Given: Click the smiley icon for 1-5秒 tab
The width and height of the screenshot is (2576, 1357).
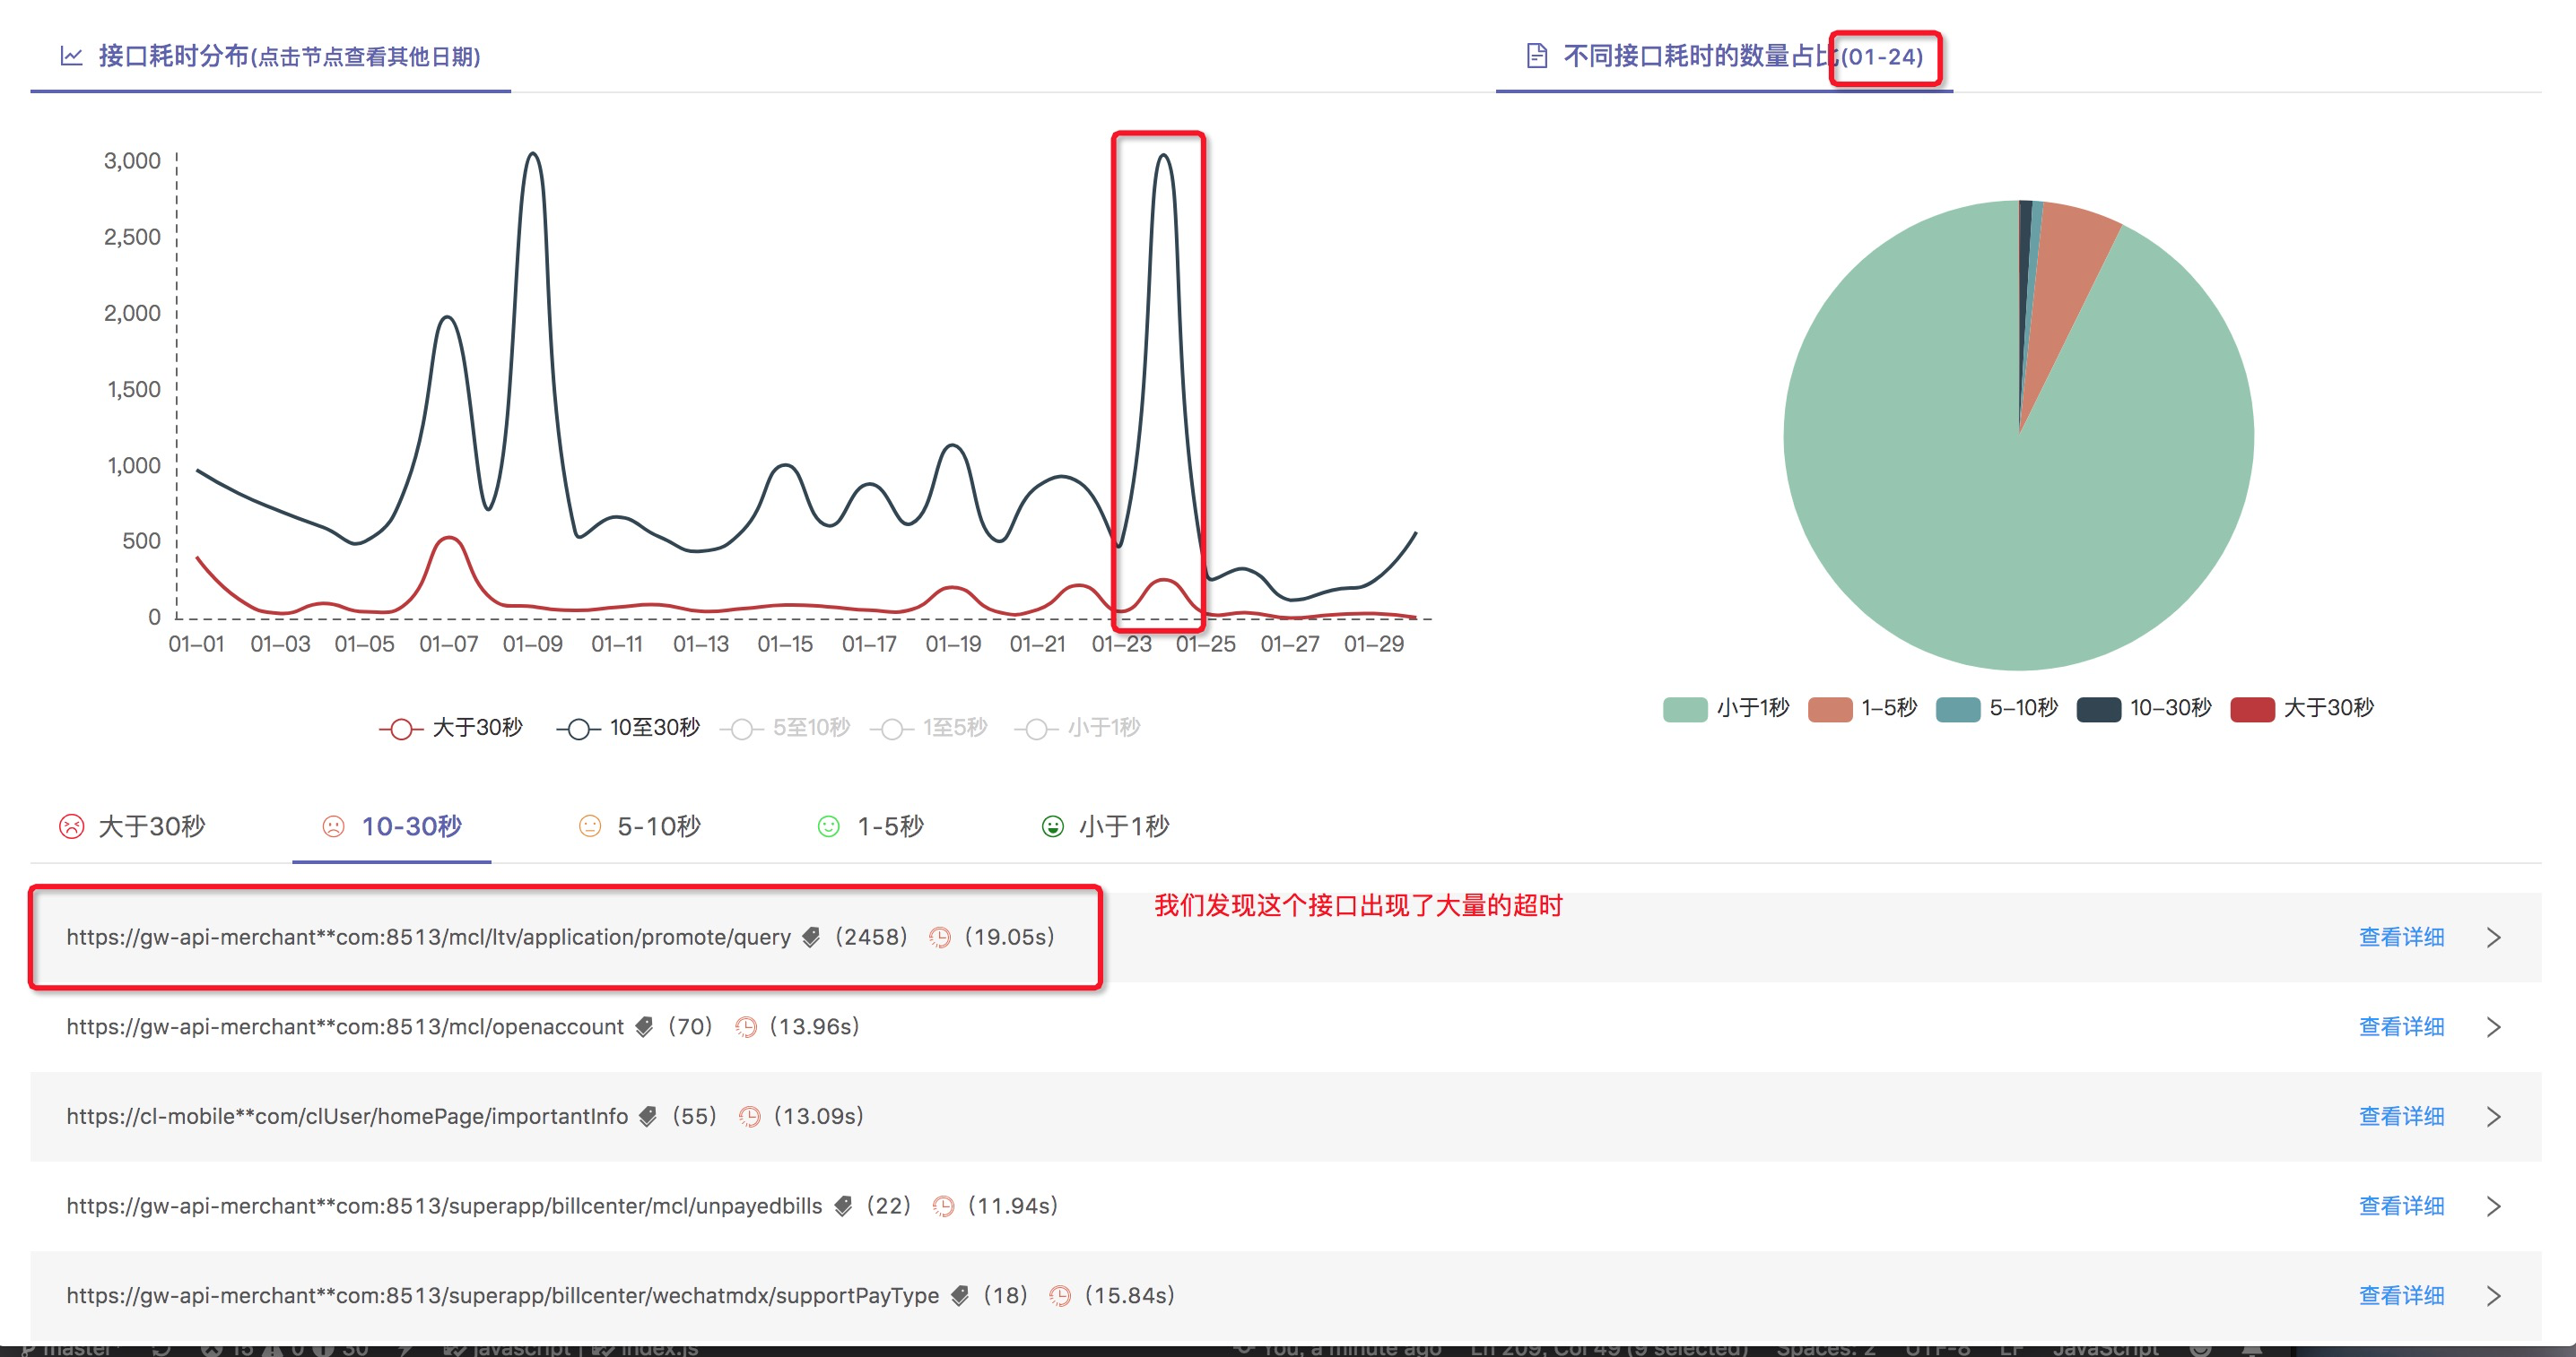Looking at the screenshot, I should coord(829,826).
